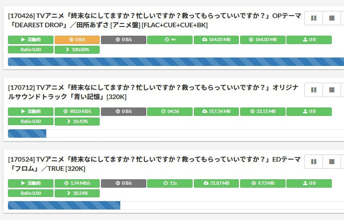Click the 04:56 remaining time badge
This screenshot has height=220, width=344.
[x=170, y=112]
